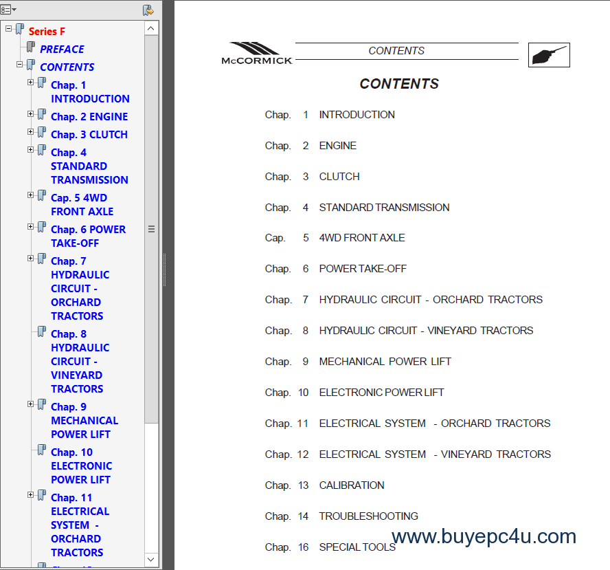Expand Chap. 4 STANDARD TRANSMISSION bookmark
Viewport: 610px width, 570px height.
30,149
